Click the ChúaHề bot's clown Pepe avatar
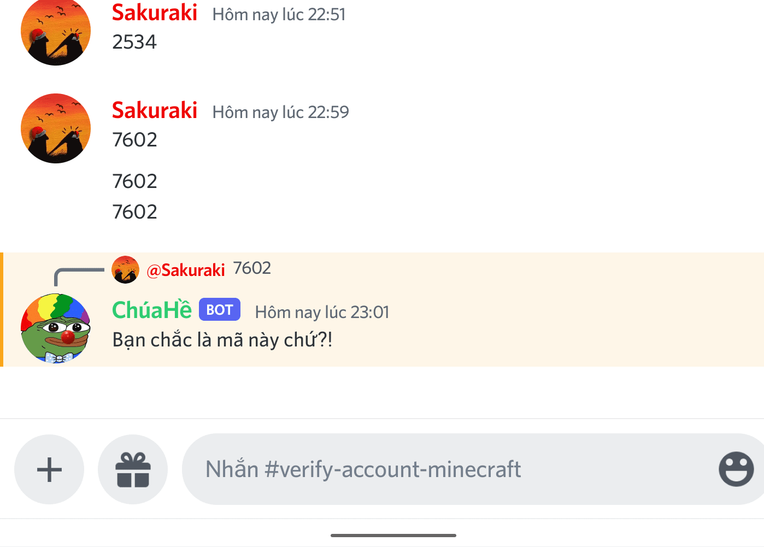Screen dimensions: 764x547 pyautogui.click(x=55, y=327)
